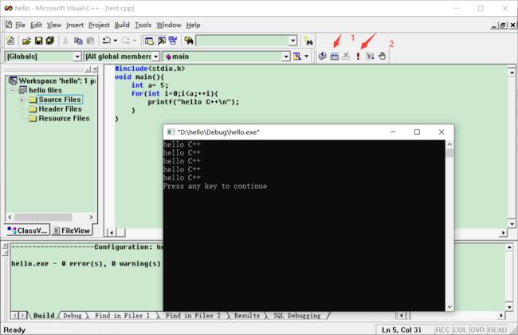
Task: Open the Window menu
Action: [x=169, y=26]
